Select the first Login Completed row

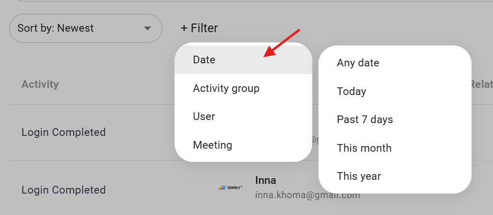coord(63,132)
